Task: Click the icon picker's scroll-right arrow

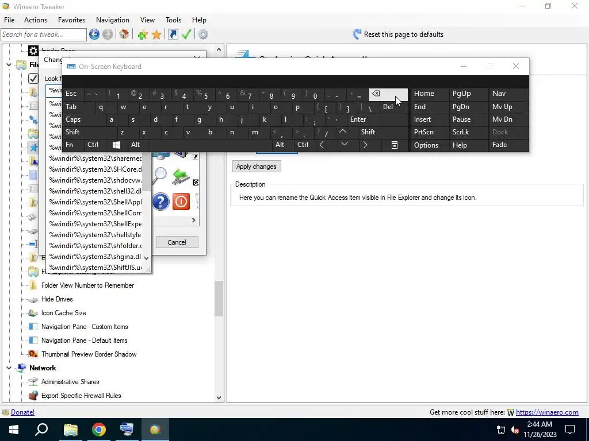Action: point(194,220)
